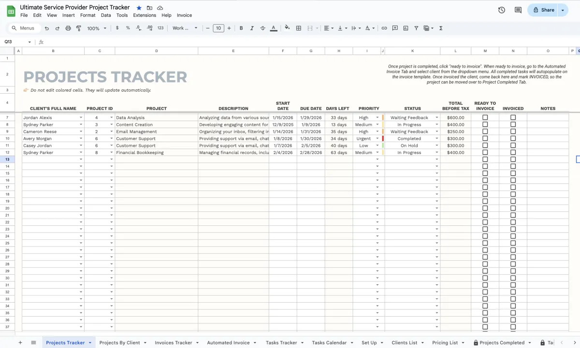
Task: Check Invoiced box in row 13
Action: coord(513,159)
